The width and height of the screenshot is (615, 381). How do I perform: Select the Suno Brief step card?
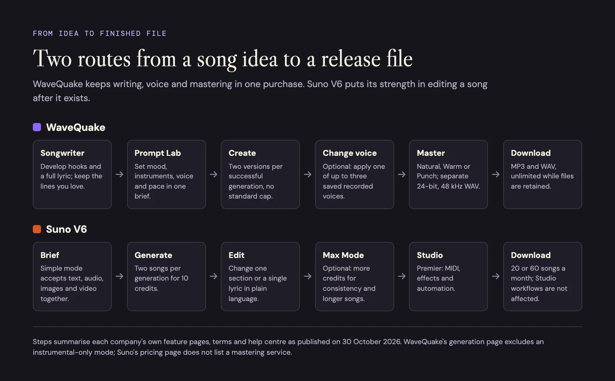[x=72, y=276]
